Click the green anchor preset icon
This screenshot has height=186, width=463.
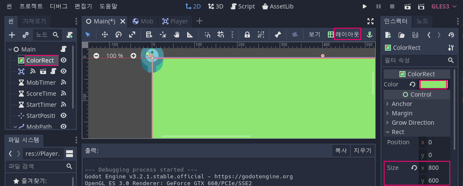tap(369, 34)
